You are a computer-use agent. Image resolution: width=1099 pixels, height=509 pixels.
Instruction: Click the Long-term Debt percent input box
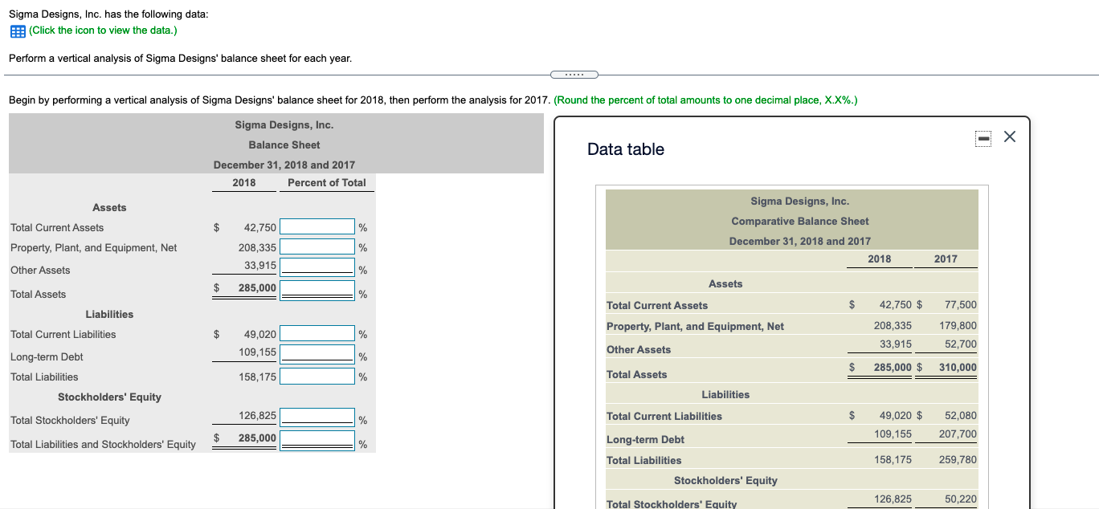pos(317,353)
